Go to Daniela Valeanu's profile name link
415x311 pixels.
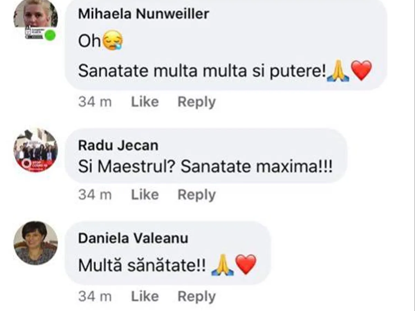[133, 238]
